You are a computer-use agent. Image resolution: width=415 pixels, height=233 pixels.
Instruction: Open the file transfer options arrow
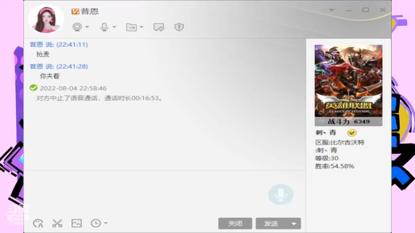pyautogui.click(x=141, y=27)
